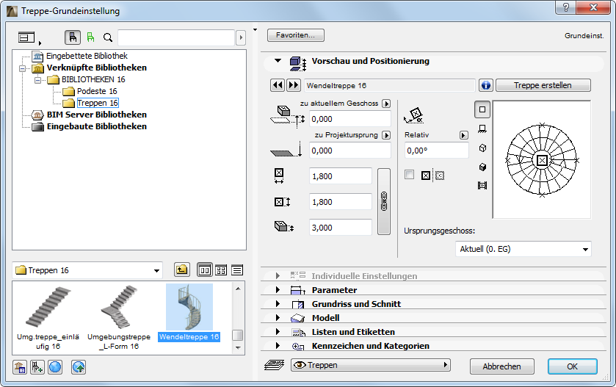Click the go up one folder icon
Viewport: 616px width, 387px height.
point(181,270)
